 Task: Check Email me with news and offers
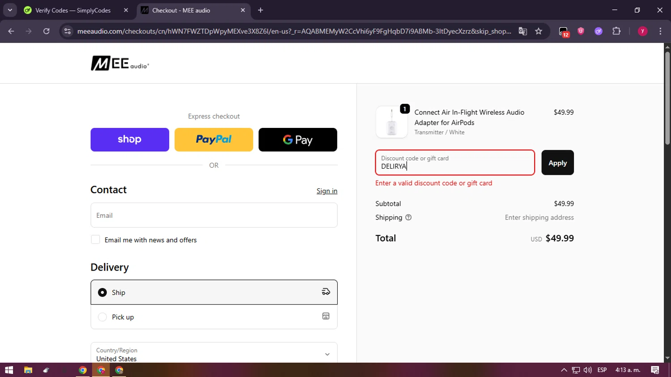(95, 240)
